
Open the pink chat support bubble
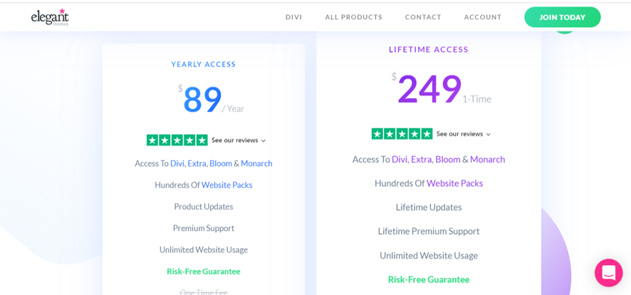coord(608,272)
